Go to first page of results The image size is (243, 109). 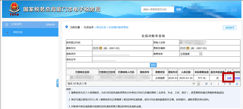tap(206, 84)
